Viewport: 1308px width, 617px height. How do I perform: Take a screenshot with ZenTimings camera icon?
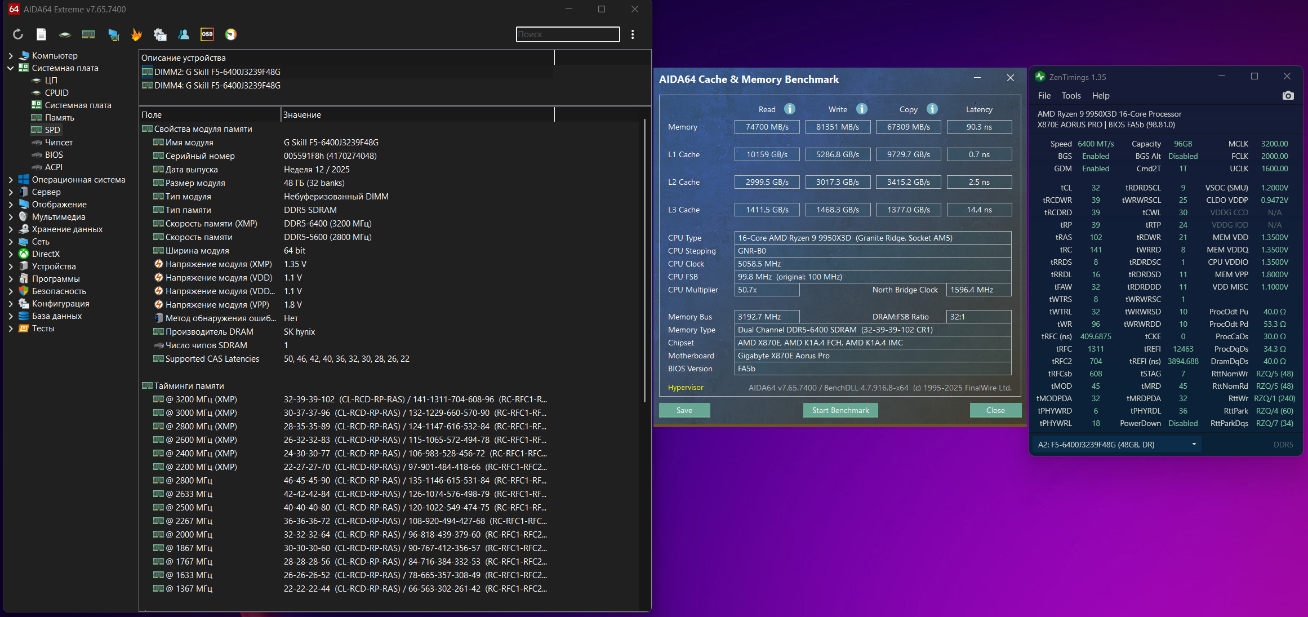tap(1288, 96)
